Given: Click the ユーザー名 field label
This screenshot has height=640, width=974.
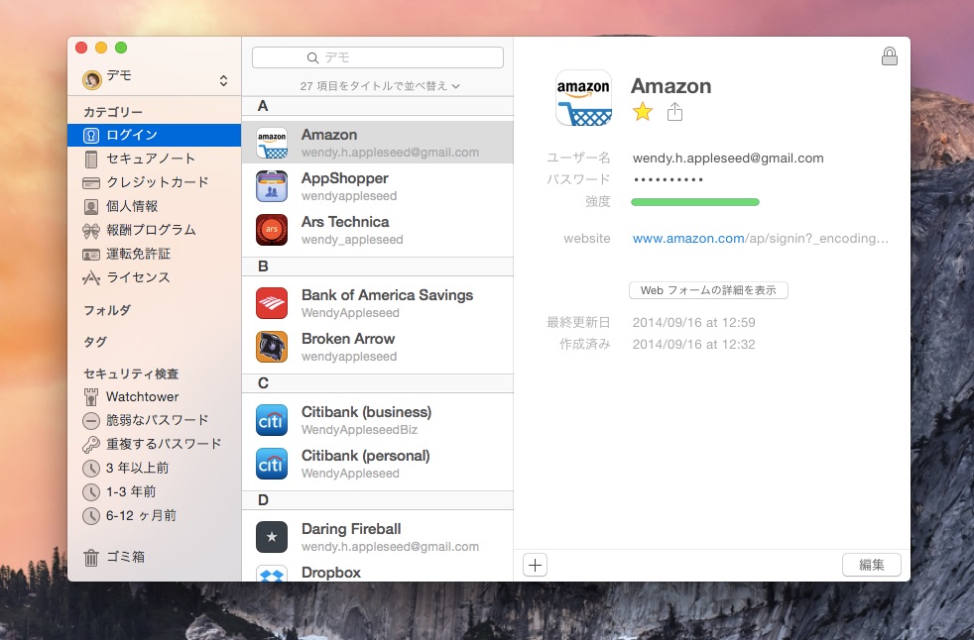Looking at the screenshot, I should point(578,158).
